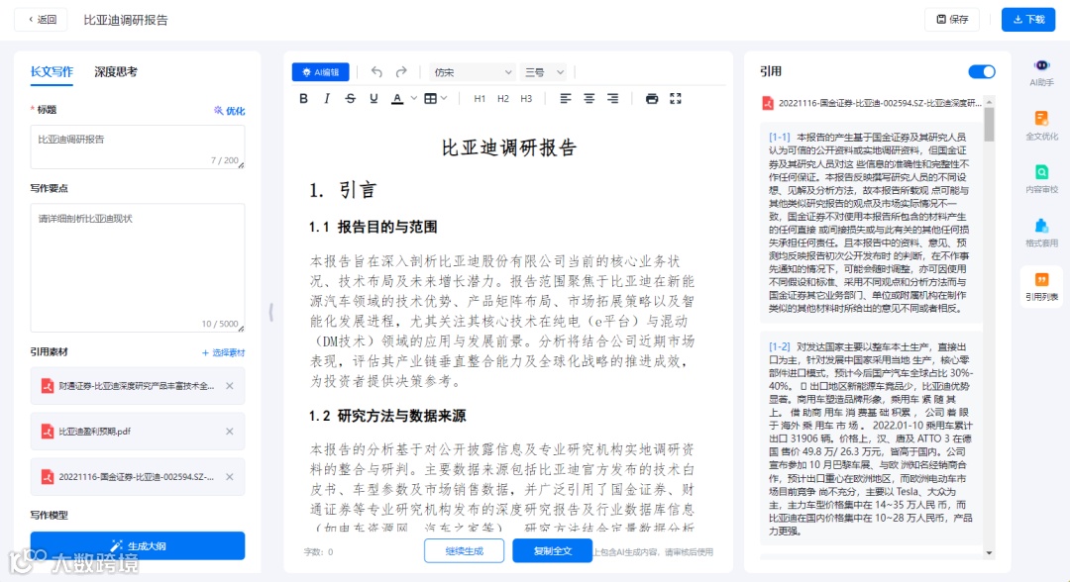Open citation reference [1-2]
Screen dimensions: 1070x582
(780, 346)
